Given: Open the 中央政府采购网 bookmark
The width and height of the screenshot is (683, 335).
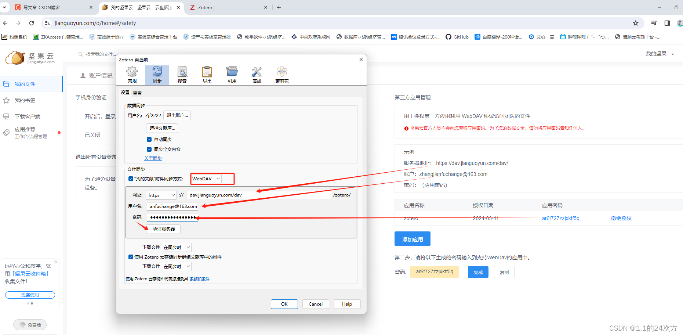Looking at the screenshot, I should point(311,37).
